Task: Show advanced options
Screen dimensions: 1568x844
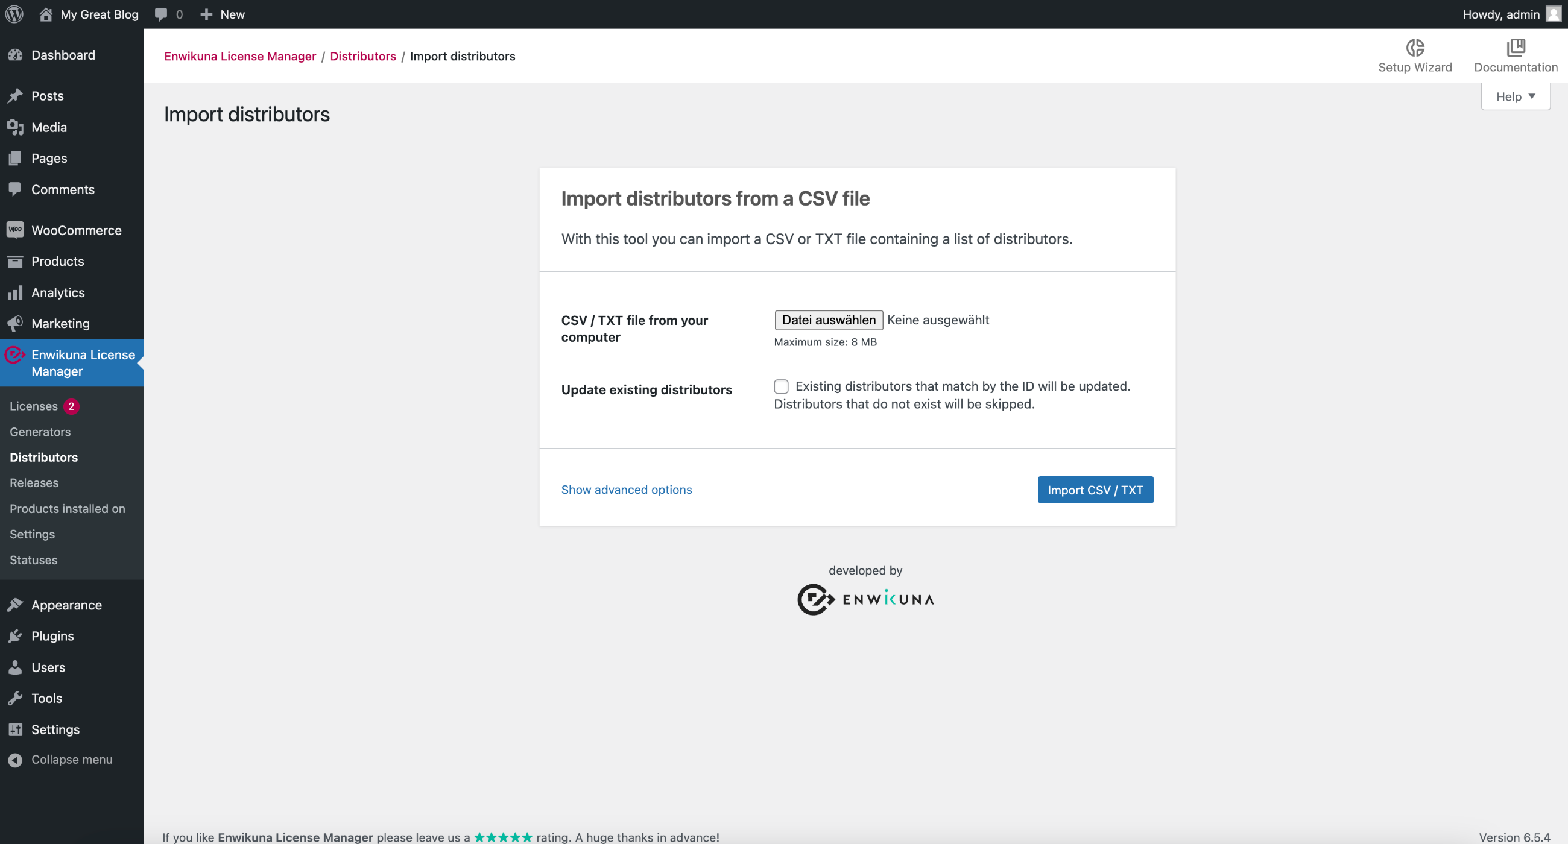Action: coord(626,490)
